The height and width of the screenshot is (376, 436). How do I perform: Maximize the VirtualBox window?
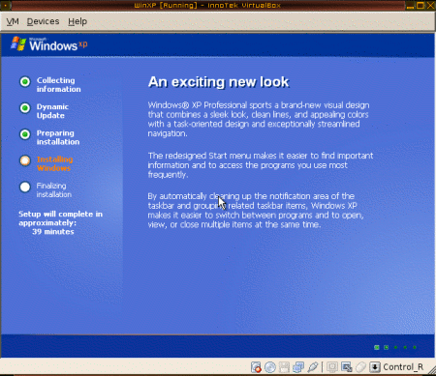tap(420, 6)
